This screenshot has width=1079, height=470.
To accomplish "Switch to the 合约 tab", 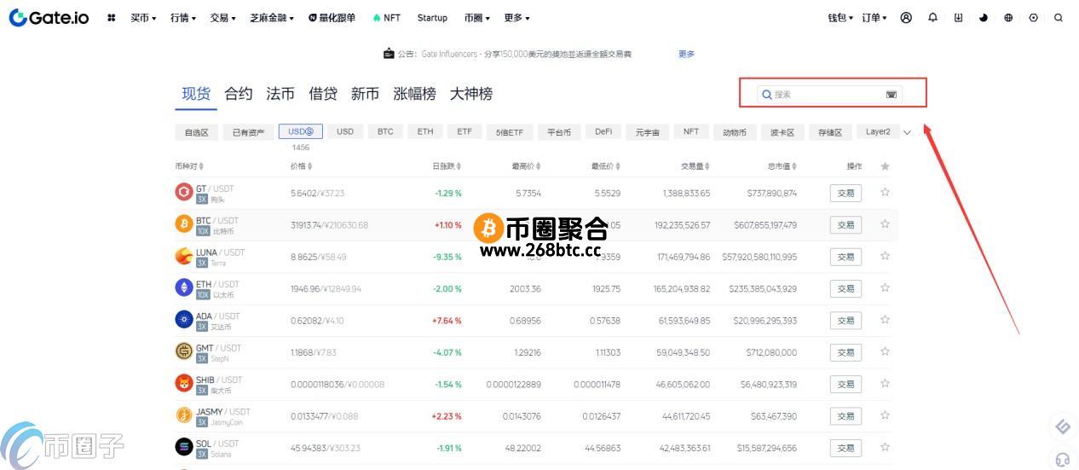I will click(239, 94).
